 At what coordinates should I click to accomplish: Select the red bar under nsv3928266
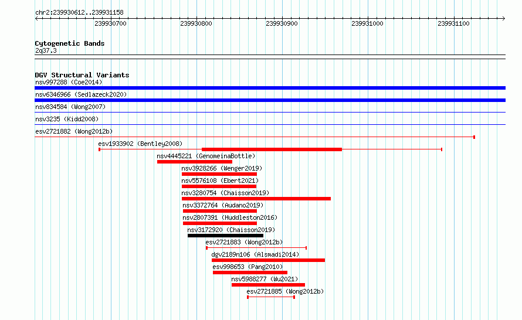point(219,174)
